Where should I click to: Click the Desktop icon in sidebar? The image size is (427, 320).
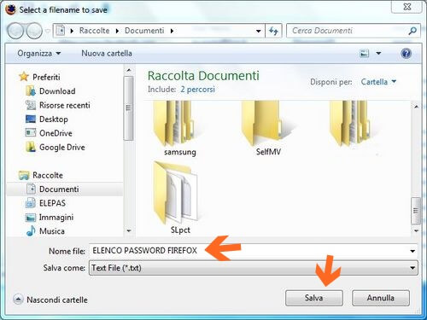[31, 119]
